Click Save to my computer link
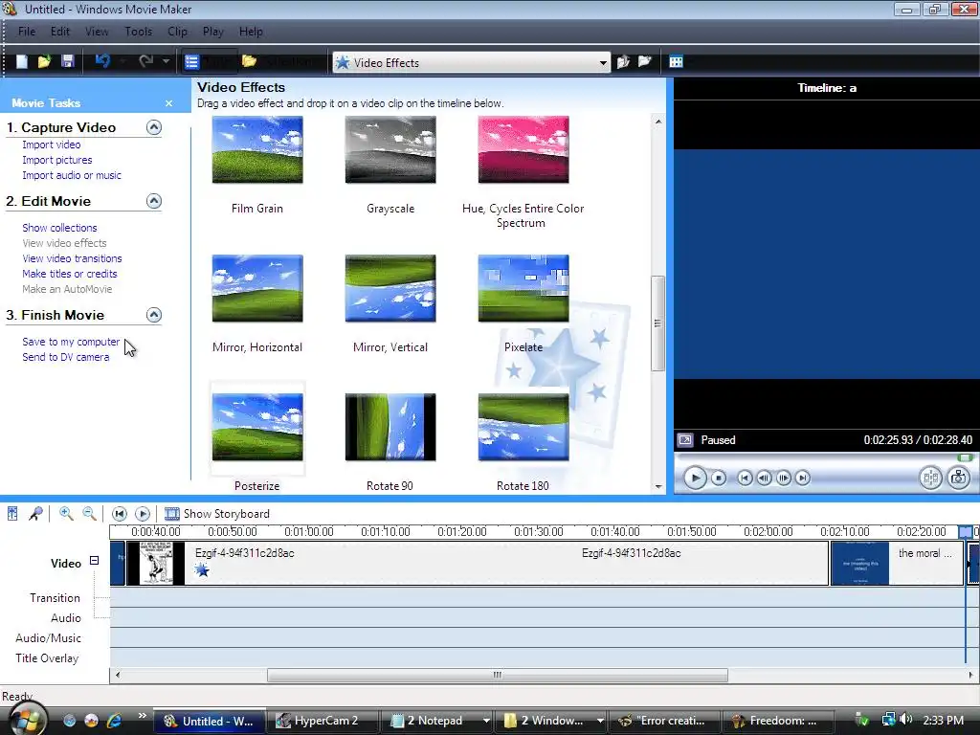The height and width of the screenshot is (735, 980). pyautogui.click(x=71, y=342)
